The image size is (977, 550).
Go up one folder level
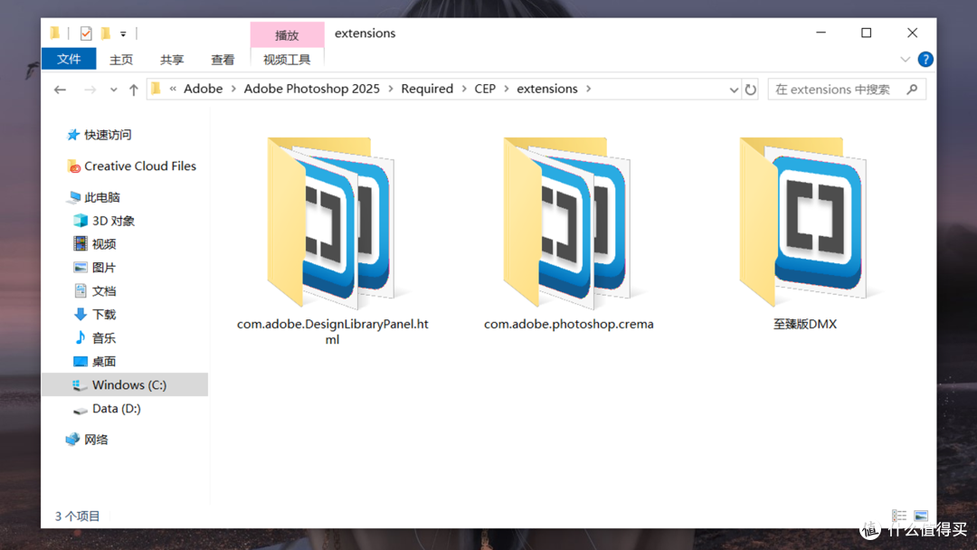pyautogui.click(x=133, y=90)
